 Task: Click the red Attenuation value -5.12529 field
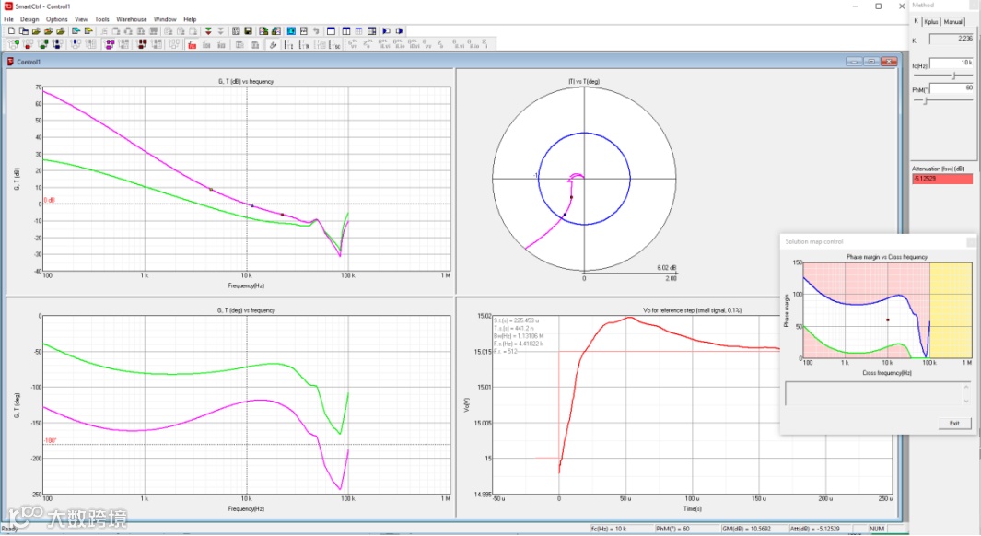point(942,179)
